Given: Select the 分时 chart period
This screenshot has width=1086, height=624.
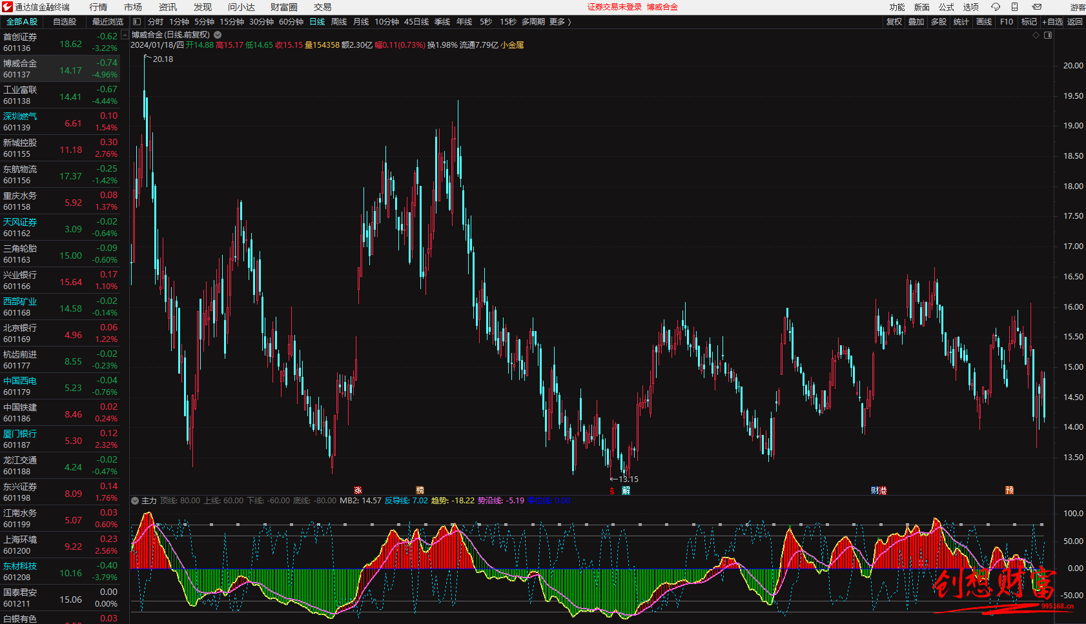Looking at the screenshot, I should (156, 22).
